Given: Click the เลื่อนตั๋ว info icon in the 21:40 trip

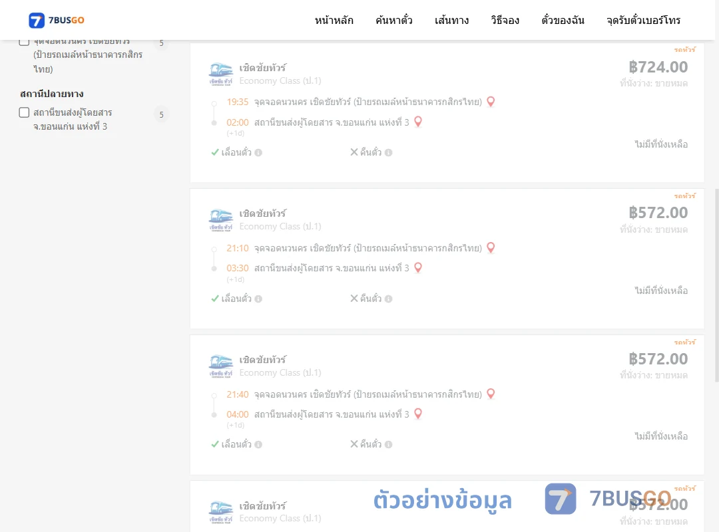Looking at the screenshot, I should [258, 444].
